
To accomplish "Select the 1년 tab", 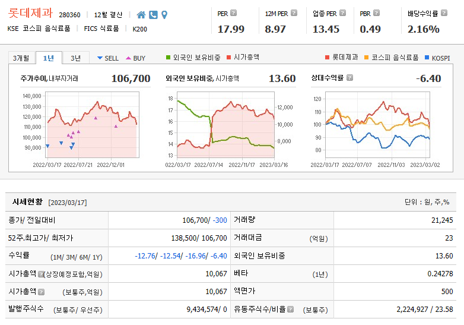I will click(49, 58).
